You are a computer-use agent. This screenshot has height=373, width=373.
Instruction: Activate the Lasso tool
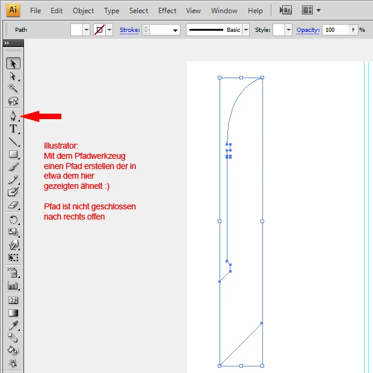click(x=13, y=102)
